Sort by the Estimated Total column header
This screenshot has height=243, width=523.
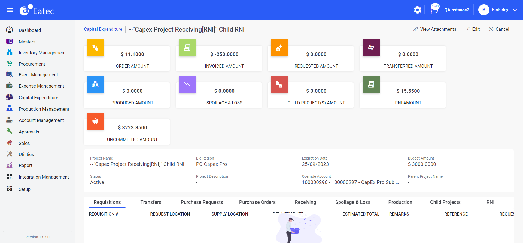point(361,214)
